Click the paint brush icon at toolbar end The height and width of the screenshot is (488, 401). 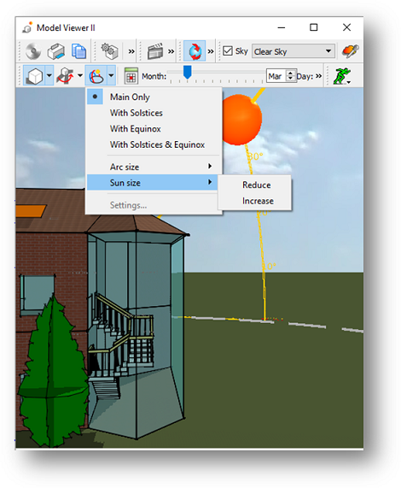[350, 51]
